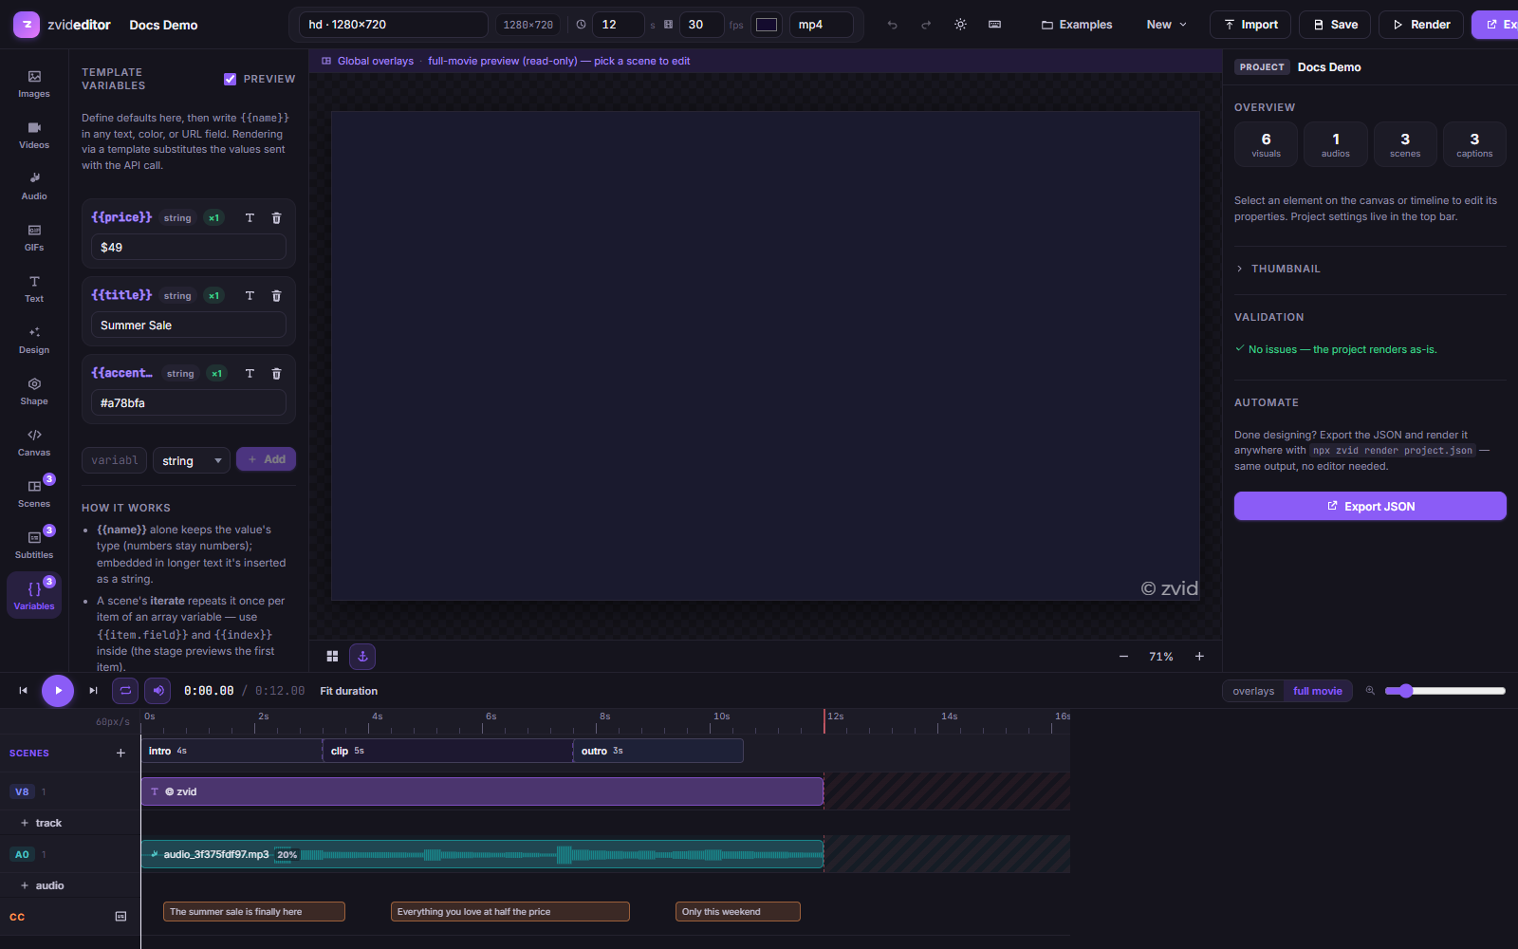Click the grid view icon below canvas

tap(332, 656)
